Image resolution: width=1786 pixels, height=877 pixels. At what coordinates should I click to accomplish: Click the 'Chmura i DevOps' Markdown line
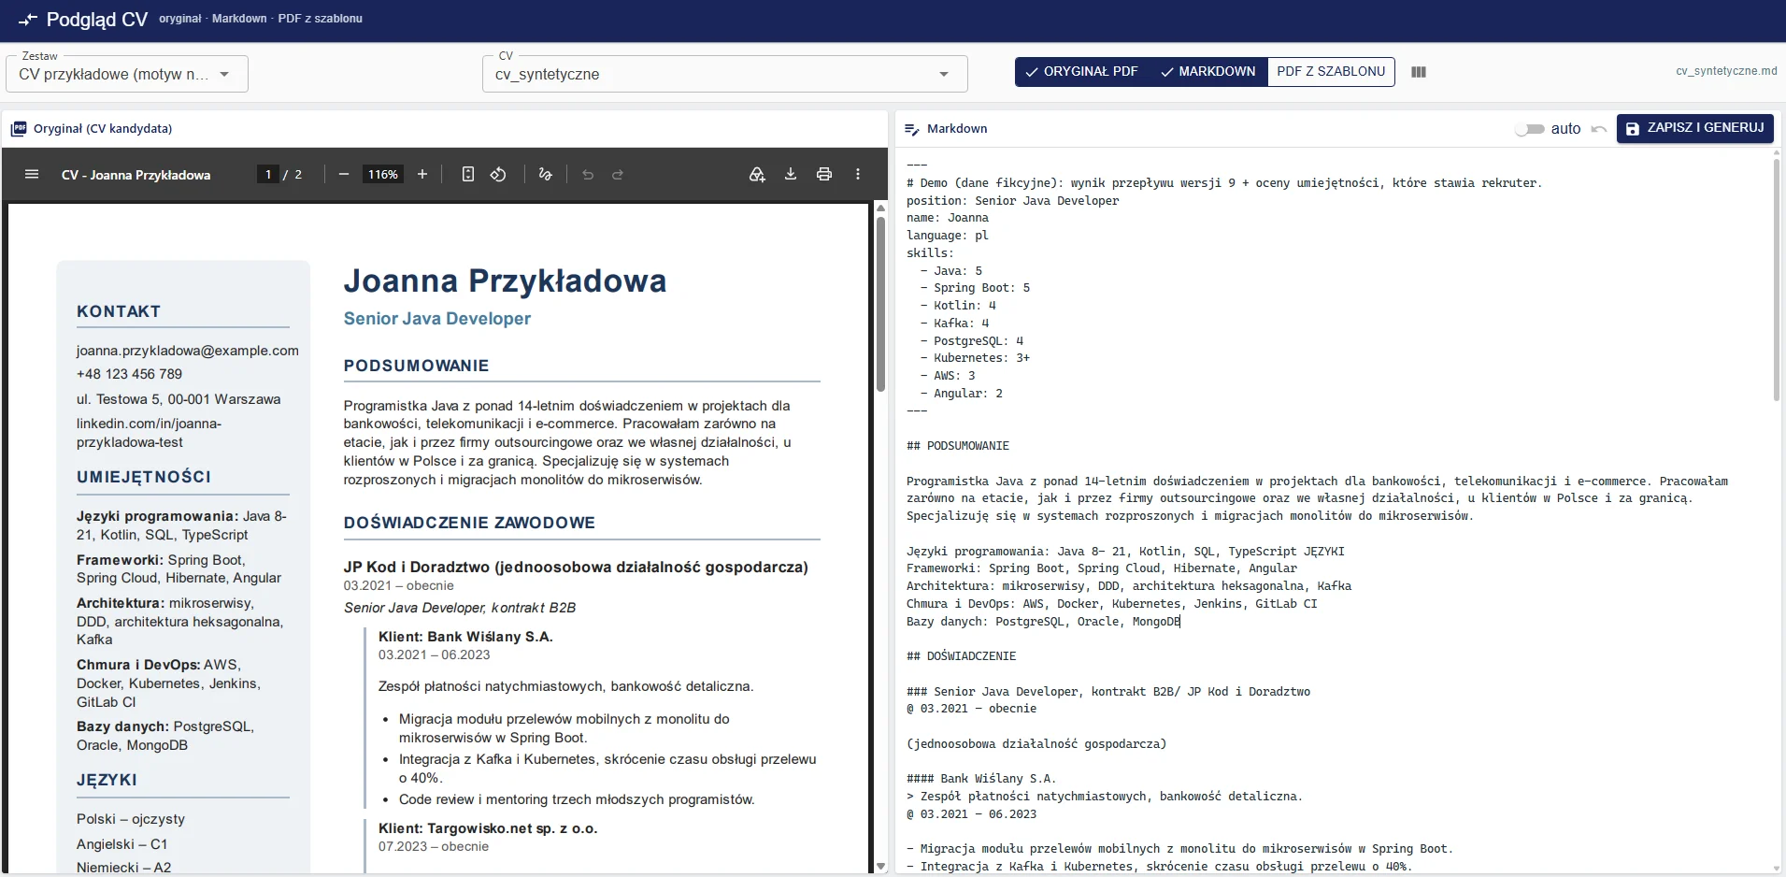(x=1112, y=604)
